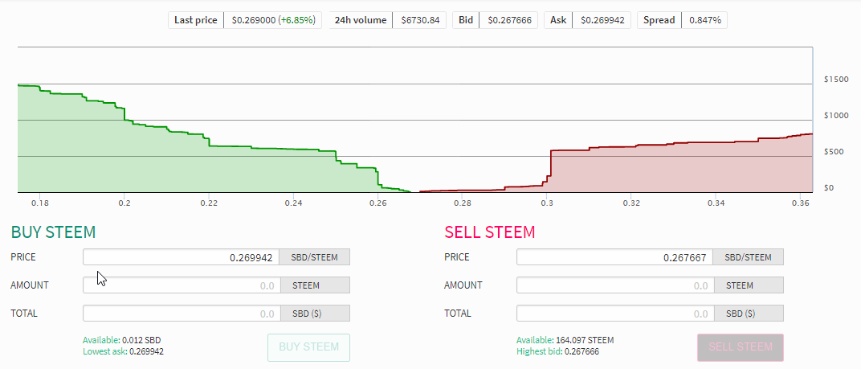This screenshot has height=369, width=861.
Task: Click the Buy price input field
Action: (182, 257)
